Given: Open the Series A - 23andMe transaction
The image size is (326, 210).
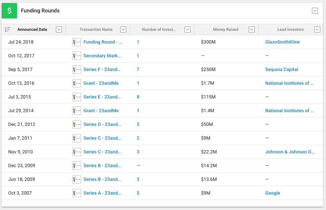Looking at the screenshot, I should pos(102,193).
